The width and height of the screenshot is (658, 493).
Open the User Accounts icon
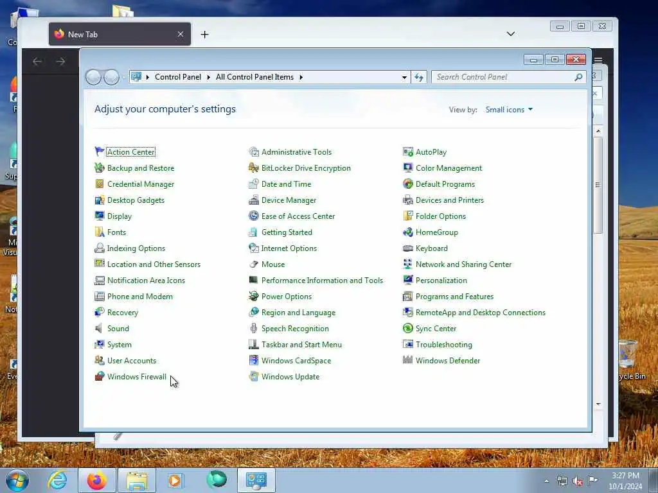coord(100,361)
